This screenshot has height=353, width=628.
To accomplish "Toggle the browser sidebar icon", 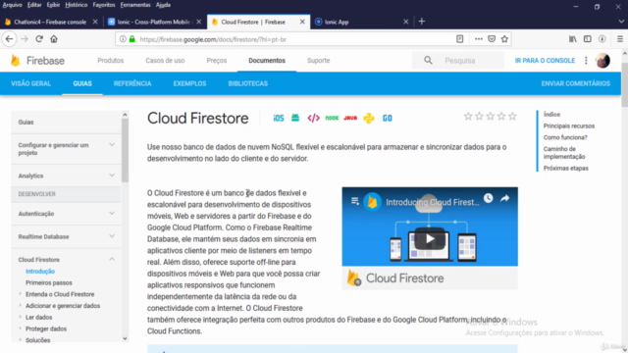I will [587, 39].
